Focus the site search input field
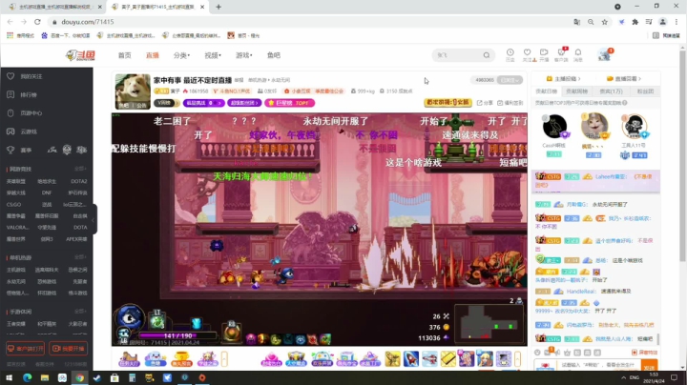Screen dimensions: 687x385 click(458, 55)
